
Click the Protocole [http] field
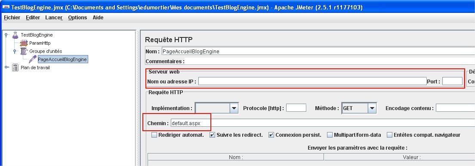coord(296,108)
